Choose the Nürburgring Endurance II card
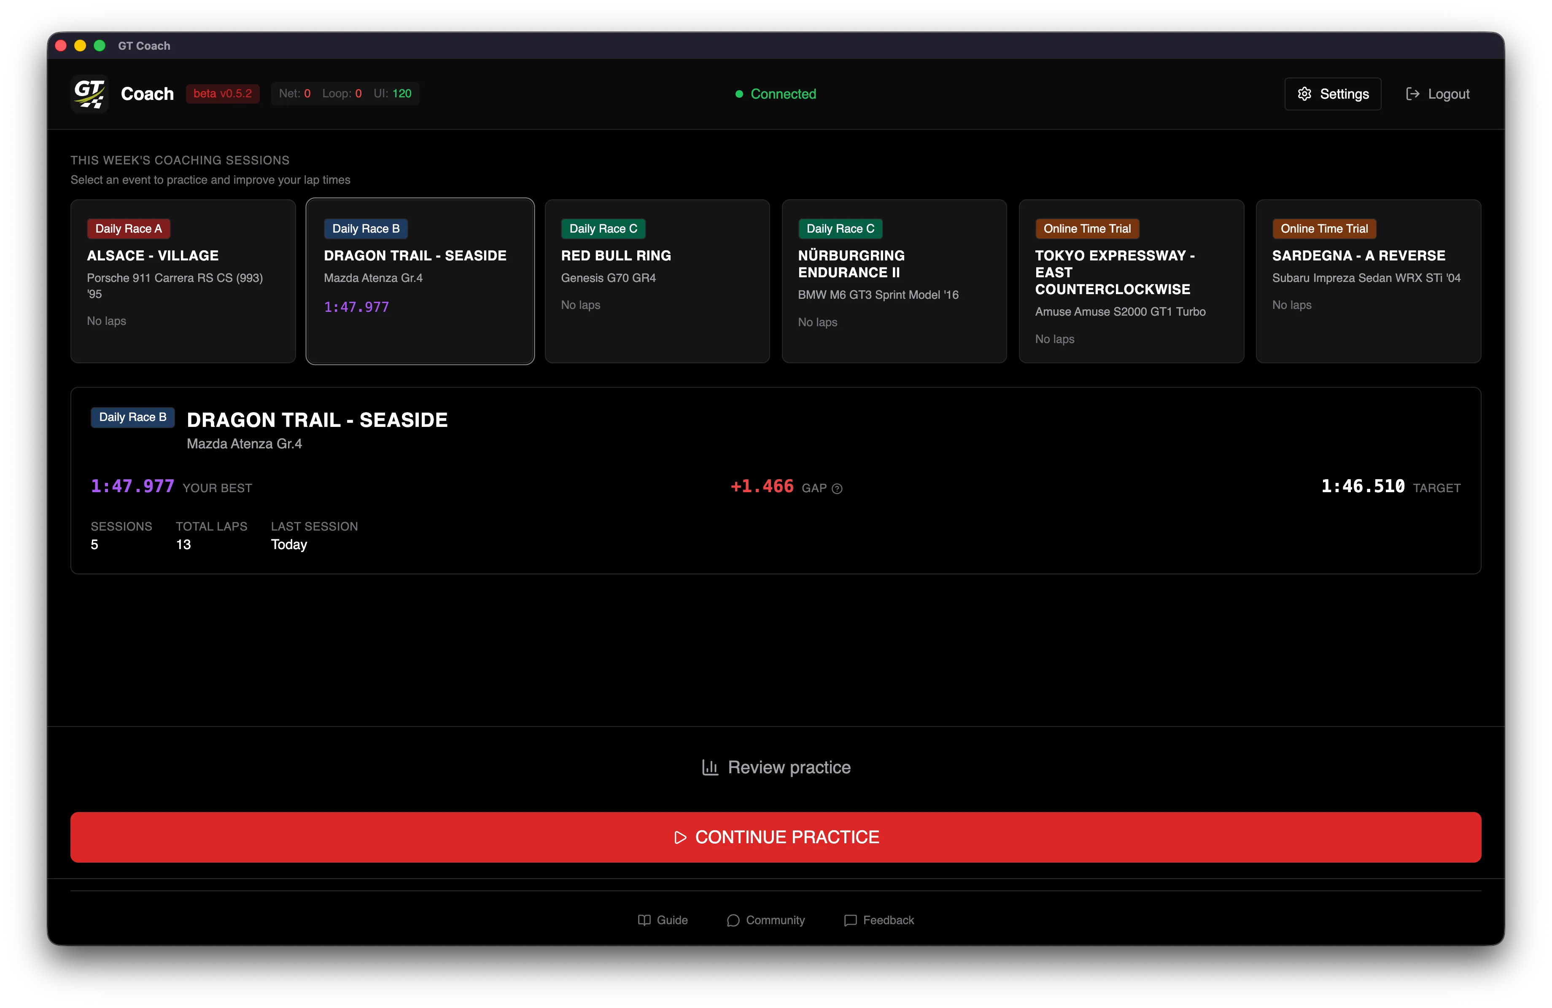The image size is (1552, 1008). click(x=893, y=281)
